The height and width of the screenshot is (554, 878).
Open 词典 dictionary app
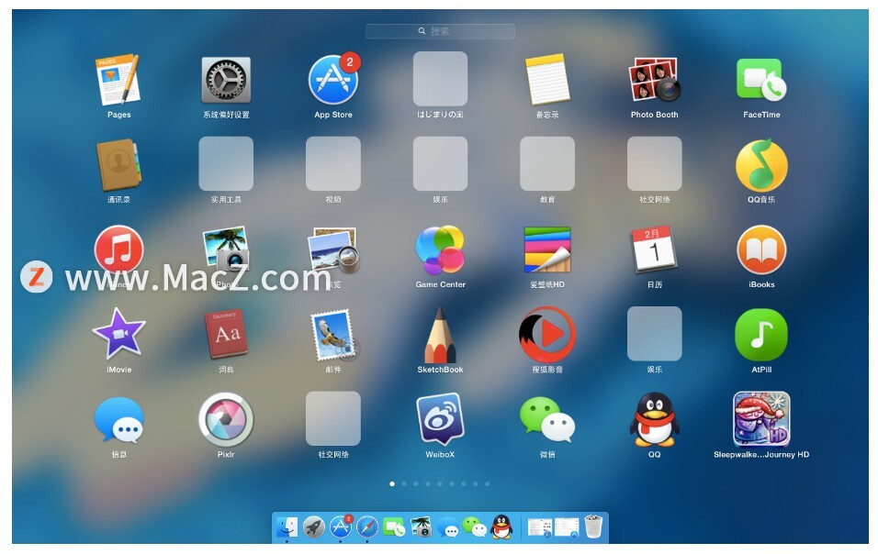[226, 334]
